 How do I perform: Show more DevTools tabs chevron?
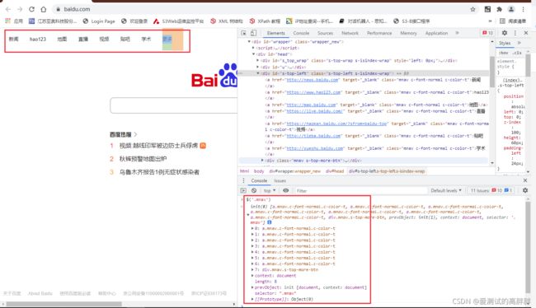tap(457, 33)
